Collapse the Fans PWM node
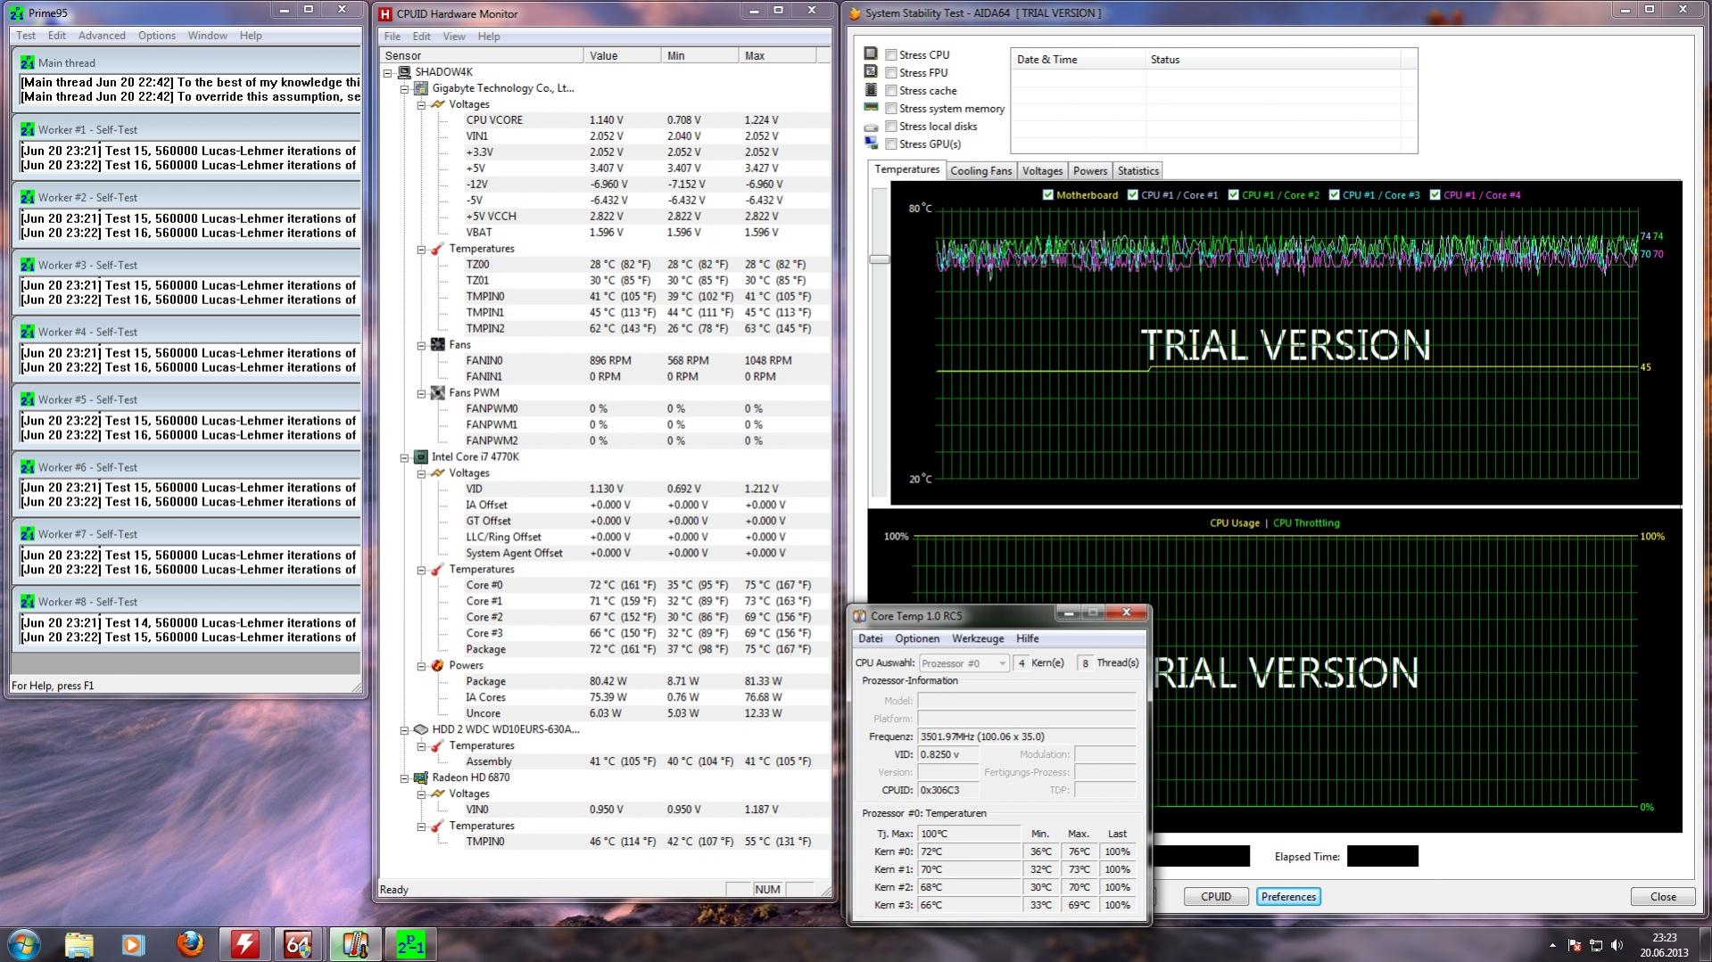This screenshot has width=1712, height=962. (x=421, y=393)
